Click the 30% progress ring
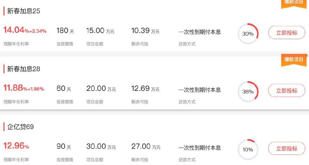The image size is (309, 165). [x=248, y=33]
